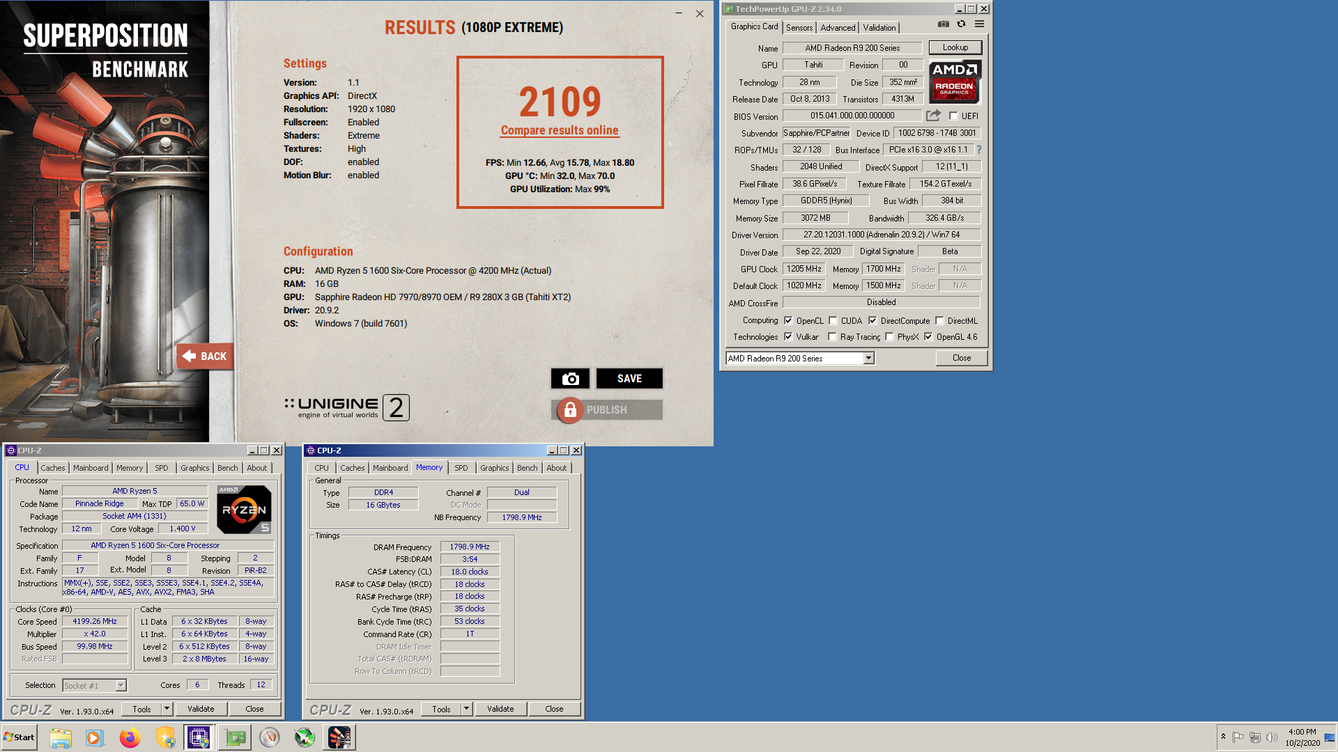The height and width of the screenshot is (752, 1338).
Task: Click the gauge speedometer taskbar icon
Action: 270,737
